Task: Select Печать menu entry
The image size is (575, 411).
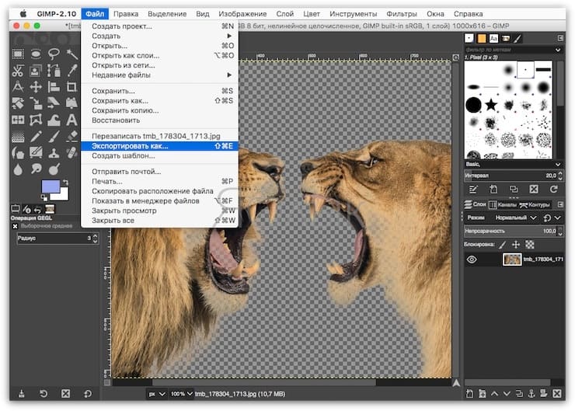Action: [x=160, y=181]
